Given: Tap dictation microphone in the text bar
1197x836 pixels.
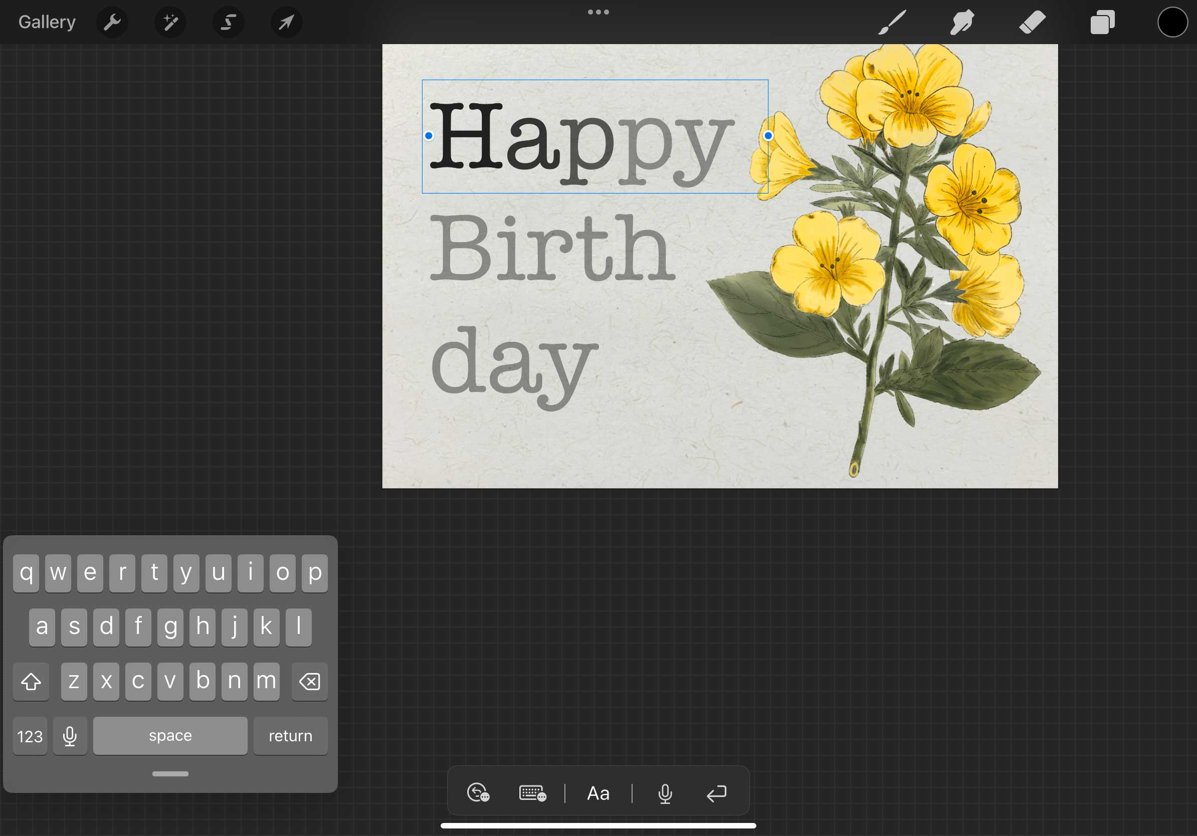Looking at the screenshot, I should tap(665, 793).
